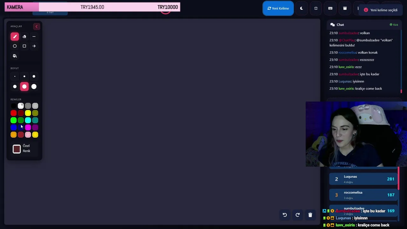
Task: Click the KAMERA label in the top bar
Action: [x=15, y=7]
